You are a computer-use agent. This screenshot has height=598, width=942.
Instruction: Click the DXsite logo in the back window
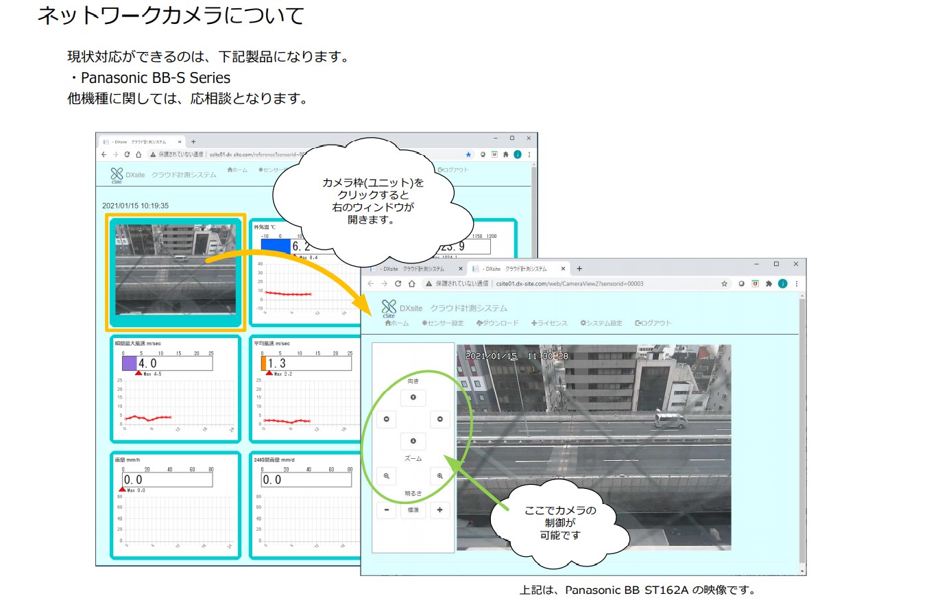click(x=117, y=176)
